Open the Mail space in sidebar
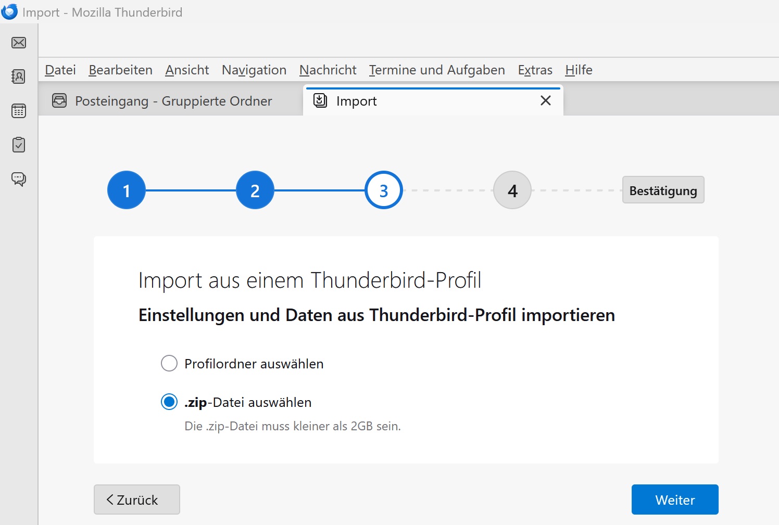Image resolution: width=779 pixels, height=525 pixels. (19, 43)
